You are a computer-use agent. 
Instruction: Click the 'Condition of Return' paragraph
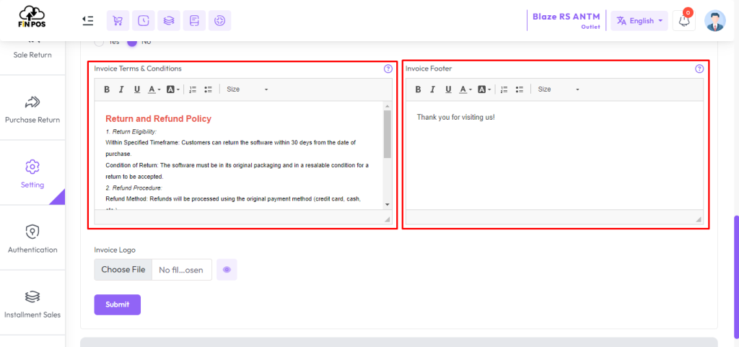click(237, 171)
